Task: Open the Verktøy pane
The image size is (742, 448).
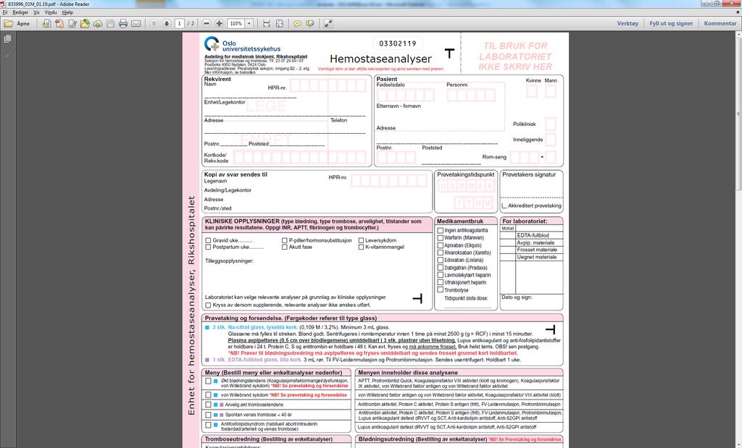Action: coord(628,23)
